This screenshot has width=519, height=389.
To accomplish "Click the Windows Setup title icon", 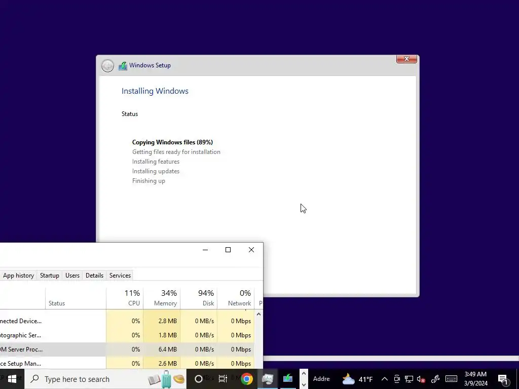I will tap(123, 65).
